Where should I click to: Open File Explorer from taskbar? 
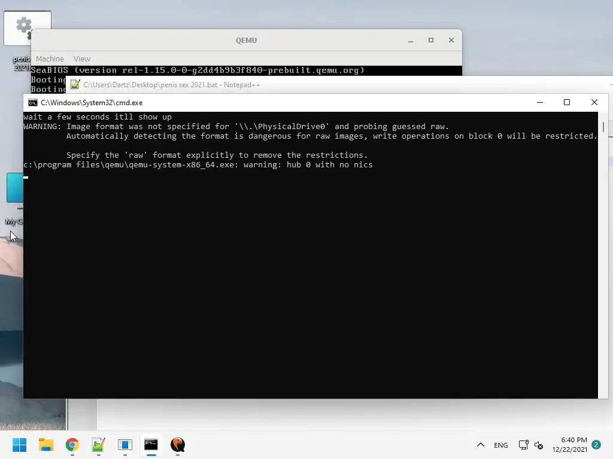45,445
